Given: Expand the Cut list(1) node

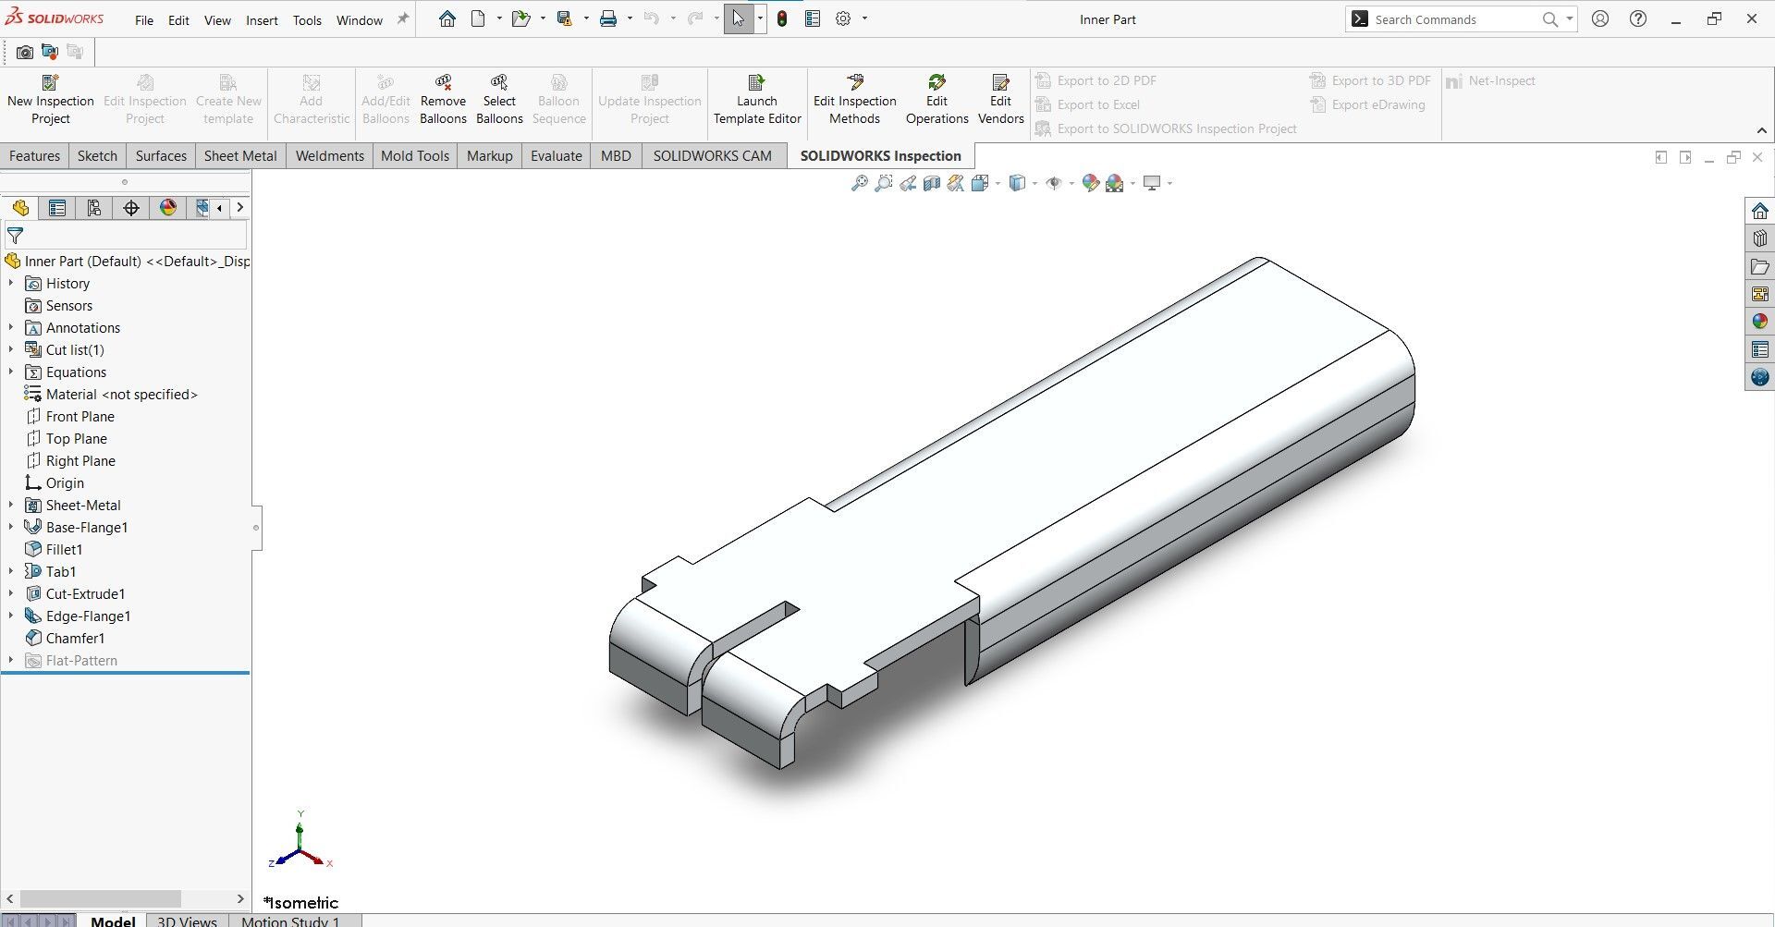Looking at the screenshot, I should (11, 350).
